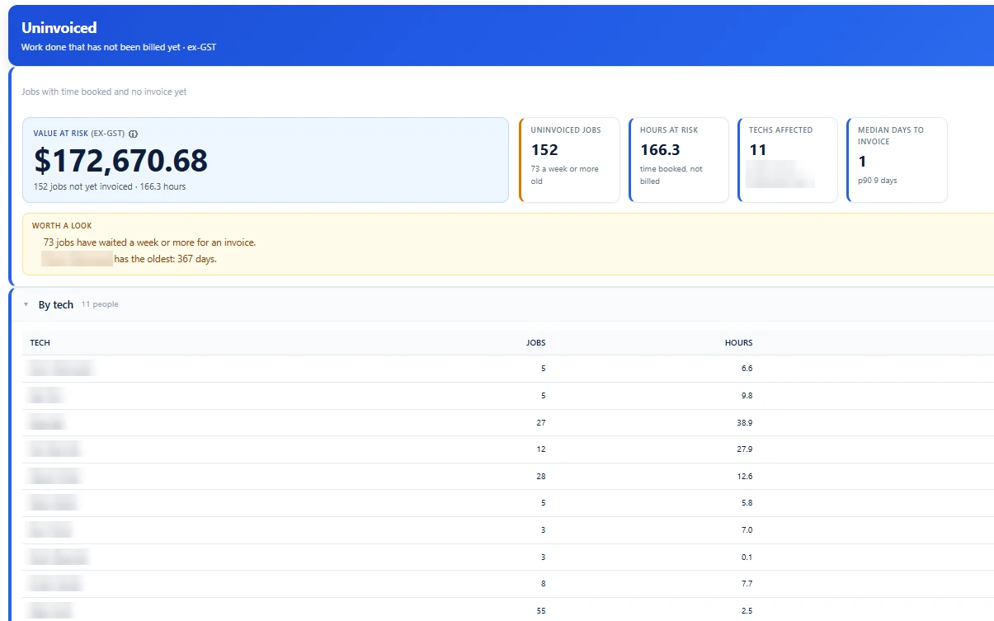The width and height of the screenshot is (994, 621).
Task: Click the blurred tech name in the 2.5 hours row
Action: pos(49,611)
